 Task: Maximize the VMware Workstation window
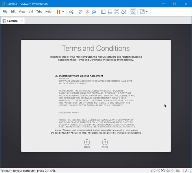pos(175,4)
